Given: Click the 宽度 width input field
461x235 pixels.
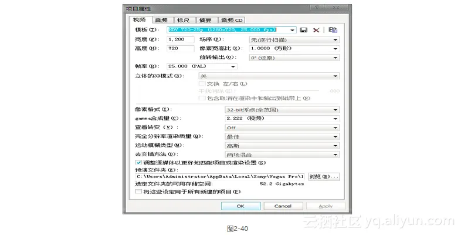Looking at the screenshot, I should pos(181,39).
